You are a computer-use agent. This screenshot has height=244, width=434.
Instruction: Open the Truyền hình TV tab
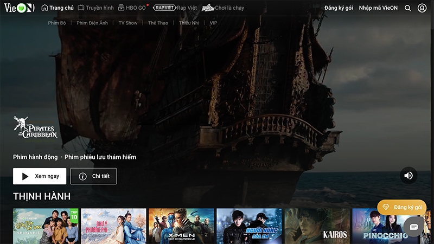[95, 8]
